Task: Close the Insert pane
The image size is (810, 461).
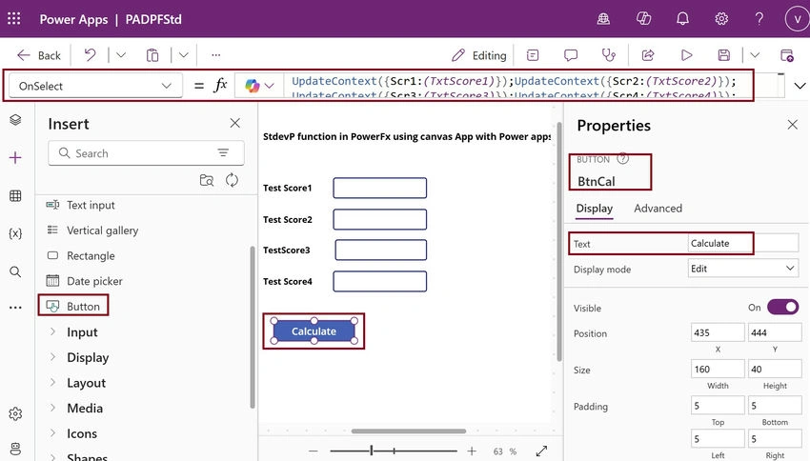Action: [235, 123]
